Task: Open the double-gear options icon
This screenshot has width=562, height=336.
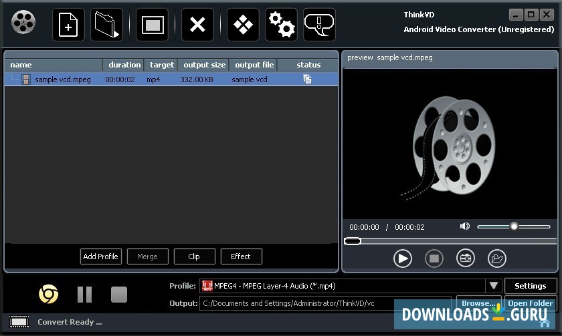Action: click(281, 25)
